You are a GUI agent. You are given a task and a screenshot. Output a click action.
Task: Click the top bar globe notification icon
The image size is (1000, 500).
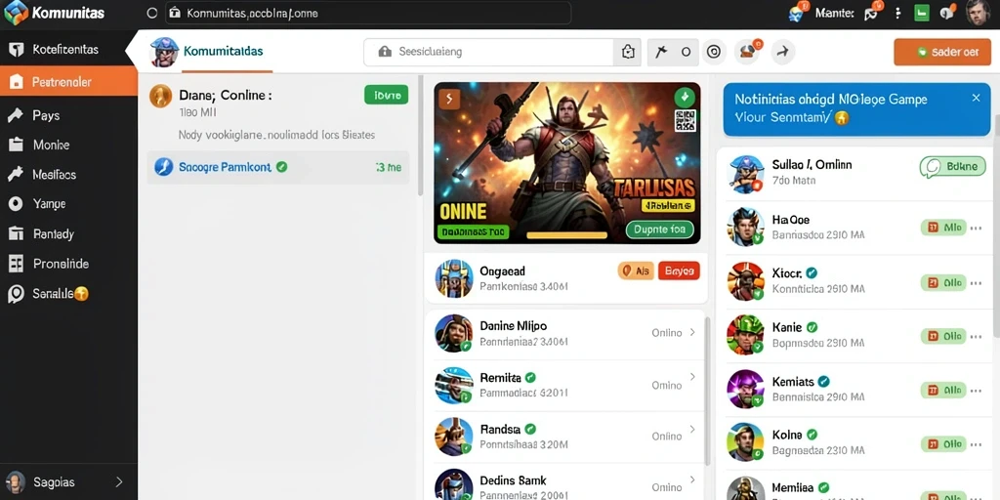798,12
